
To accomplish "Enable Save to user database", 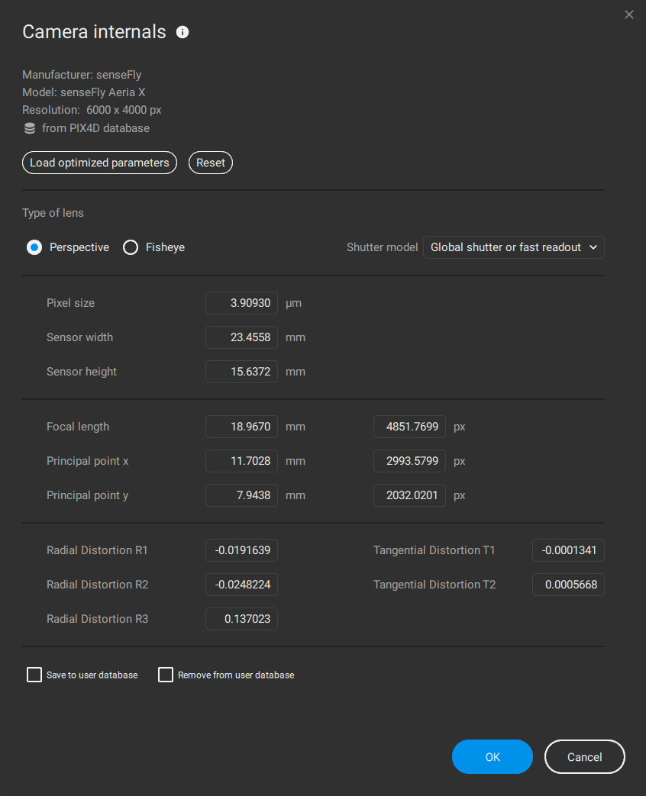I will (x=34, y=675).
